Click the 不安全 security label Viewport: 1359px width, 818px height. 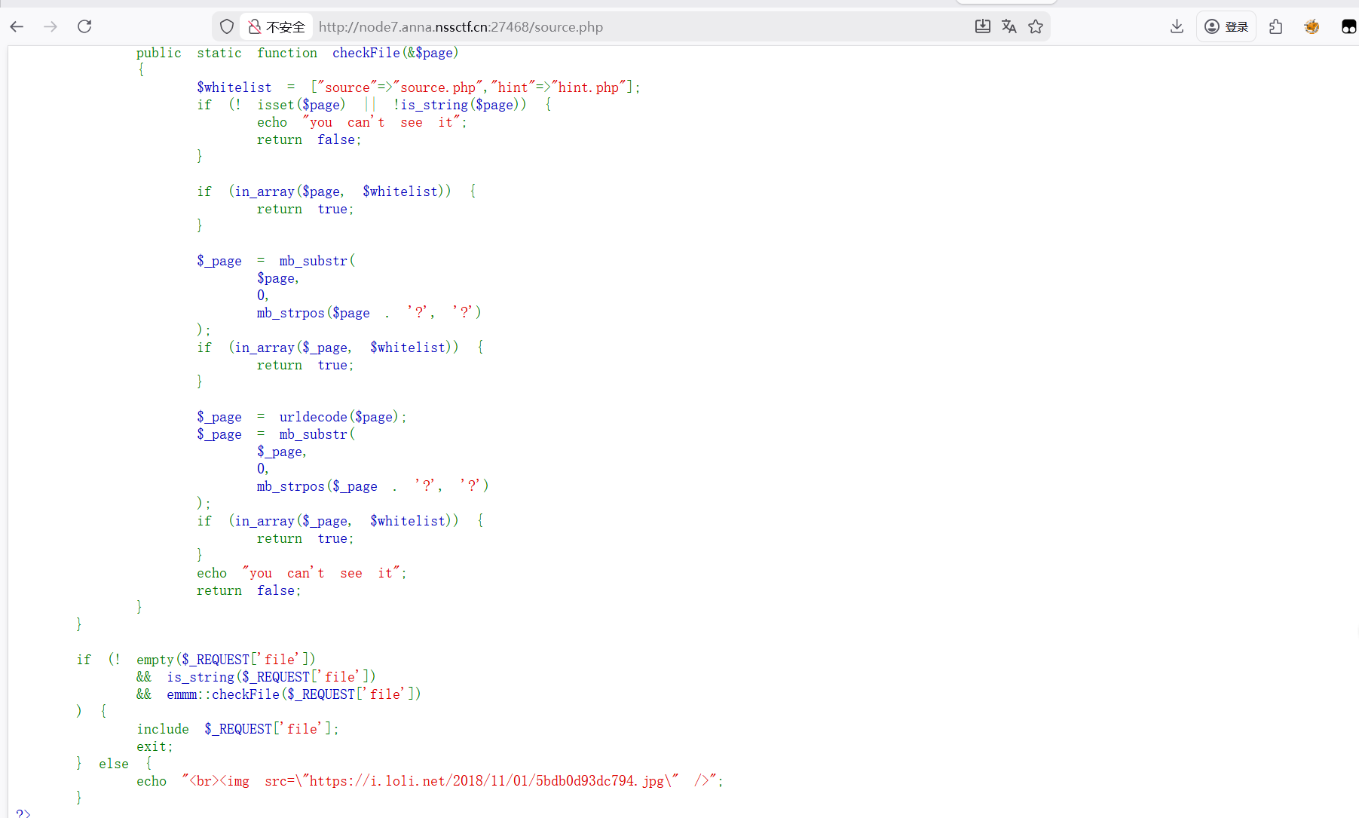tap(286, 28)
